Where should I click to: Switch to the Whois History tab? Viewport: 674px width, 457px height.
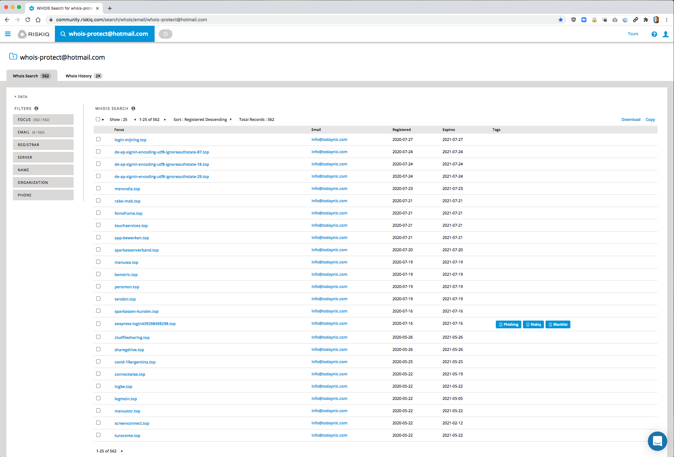[84, 76]
